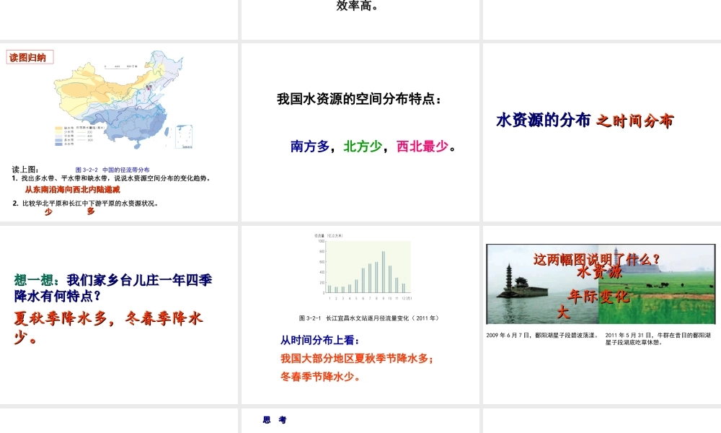Click the 读图归纳 label box

(x=30, y=57)
